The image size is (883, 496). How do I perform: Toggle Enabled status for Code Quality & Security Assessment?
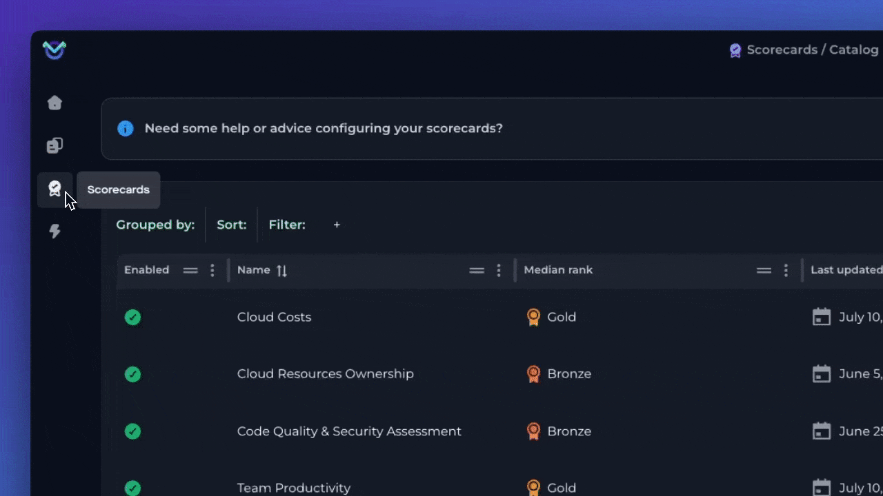[x=132, y=431]
